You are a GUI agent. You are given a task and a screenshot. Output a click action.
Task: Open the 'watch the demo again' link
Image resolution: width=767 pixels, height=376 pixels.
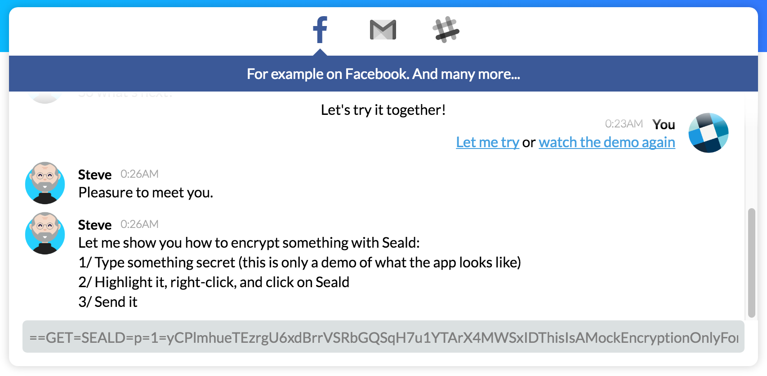tap(607, 142)
